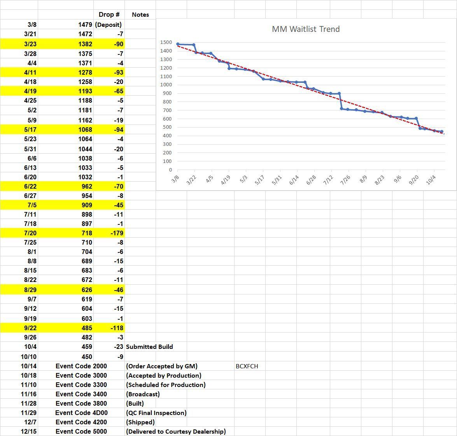The height and width of the screenshot is (436, 457).
Task: Select the highlighted 9/22 cell showing 485
Action: [x=86, y=328]
